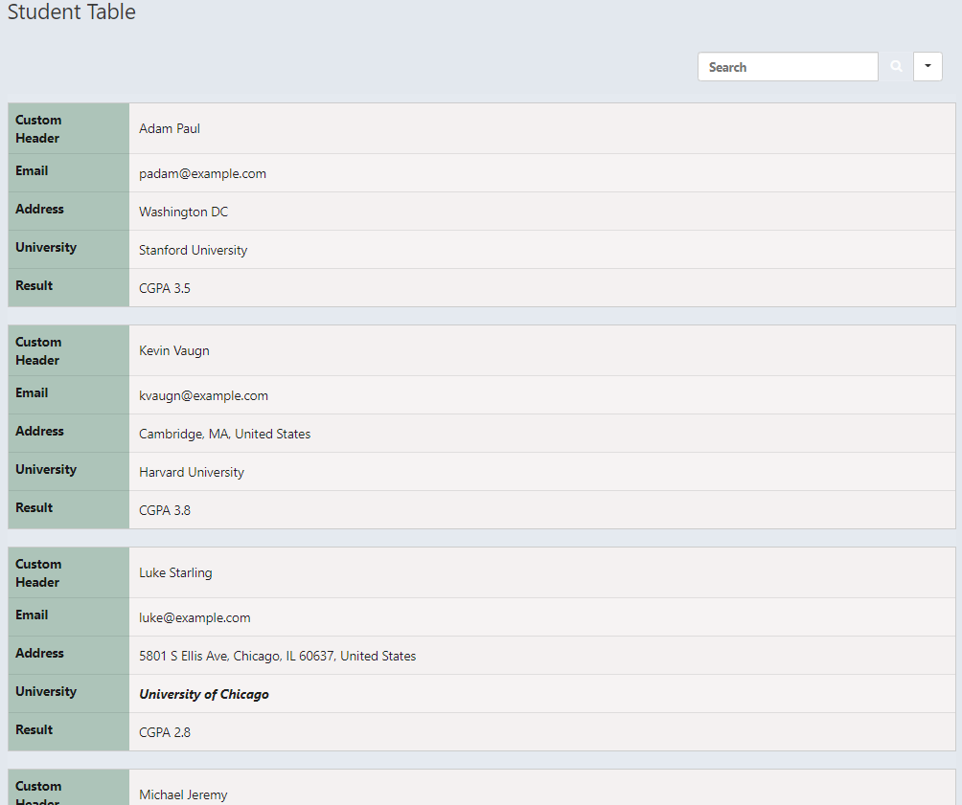962x805 pixels.
Task: Click the Washington DC address cell
Action: pos(183,212)
